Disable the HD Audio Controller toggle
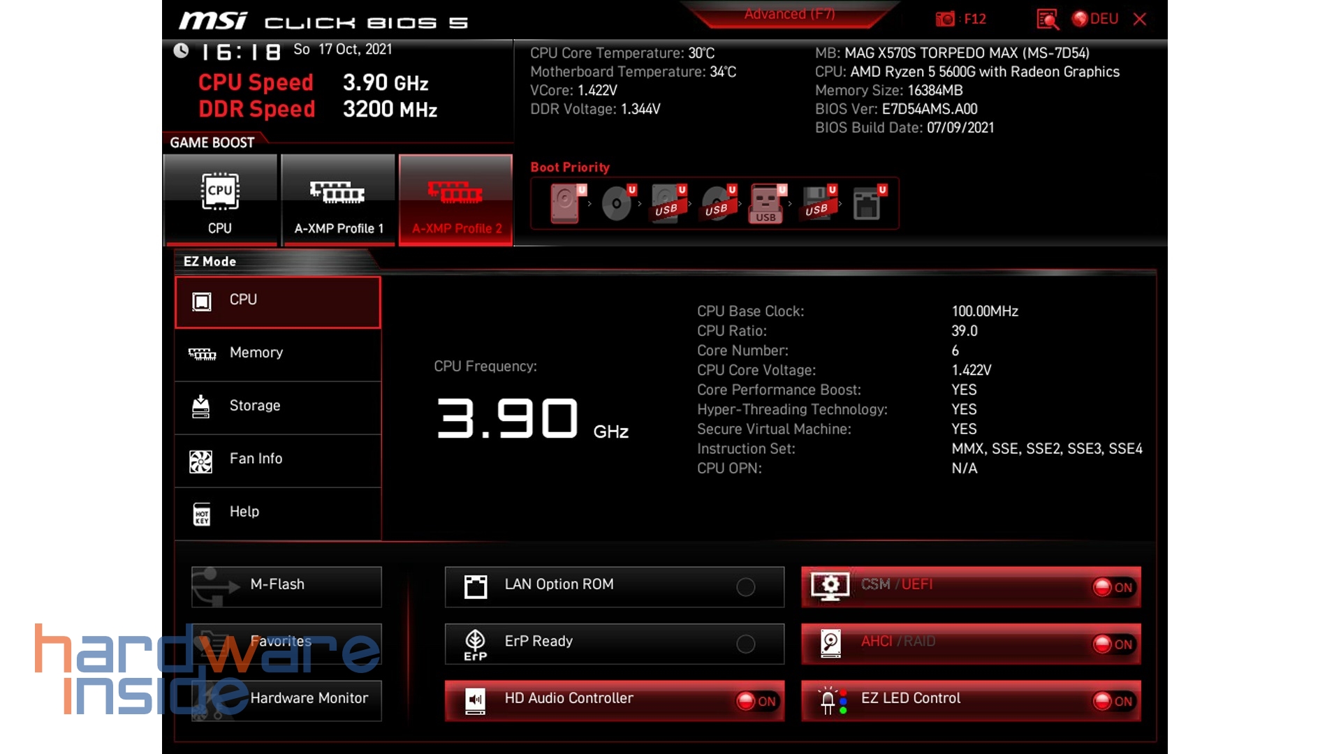This screenshot has width=1341, height=754. click(x=758, y=702)
